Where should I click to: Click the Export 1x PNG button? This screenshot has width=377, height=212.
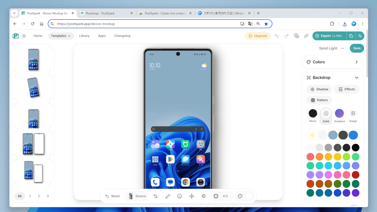329,36
